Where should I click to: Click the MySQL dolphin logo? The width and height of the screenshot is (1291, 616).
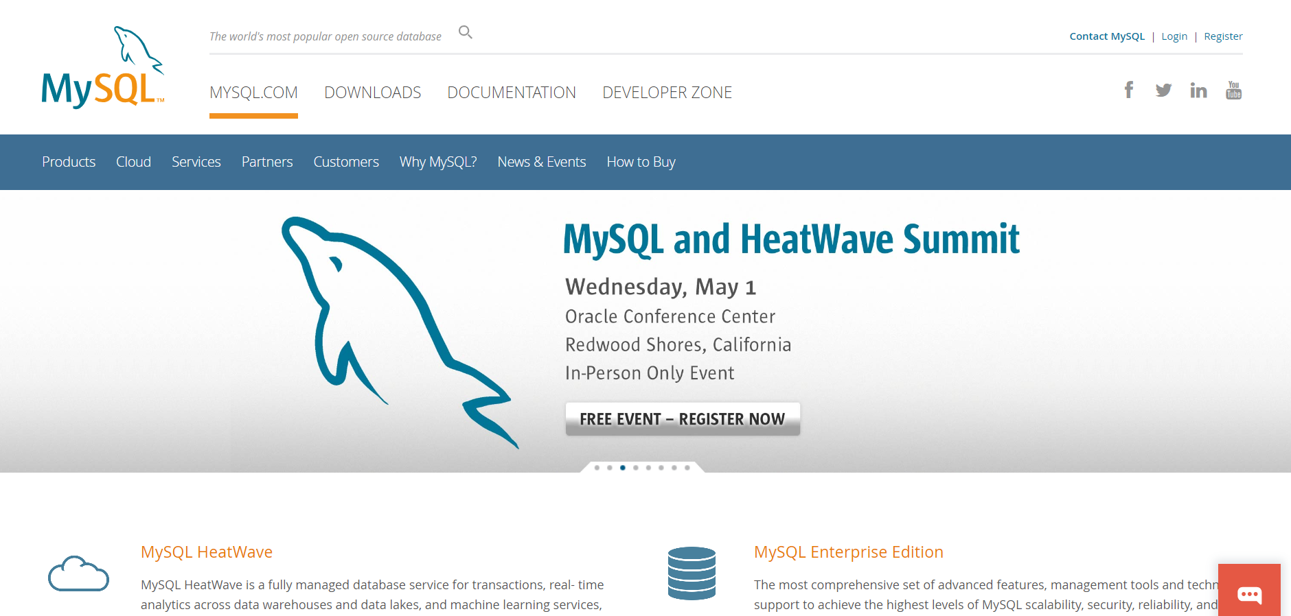[x=103, y=67]
